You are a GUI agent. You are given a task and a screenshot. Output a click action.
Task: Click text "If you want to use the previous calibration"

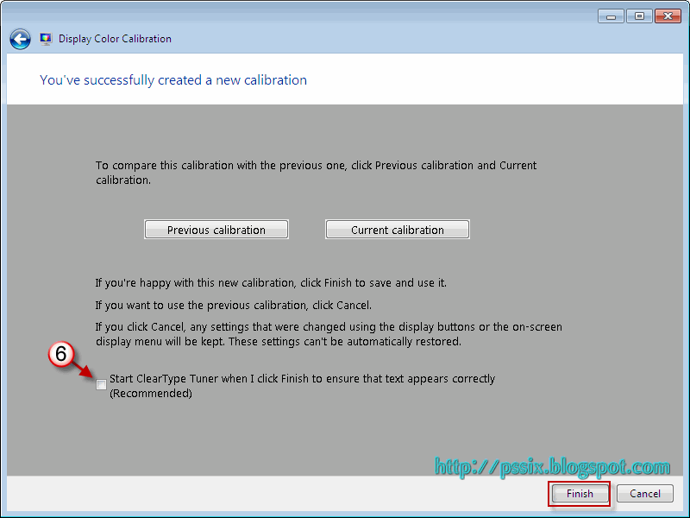pyautogui.click(x=202, y=306)
